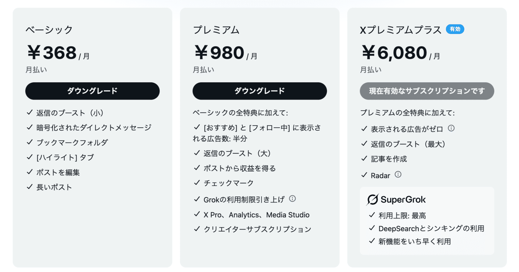Viewport: 519px width, 272px height.
Task: Click the ダウングレード button under ベーシック plan
Action: 92,91
